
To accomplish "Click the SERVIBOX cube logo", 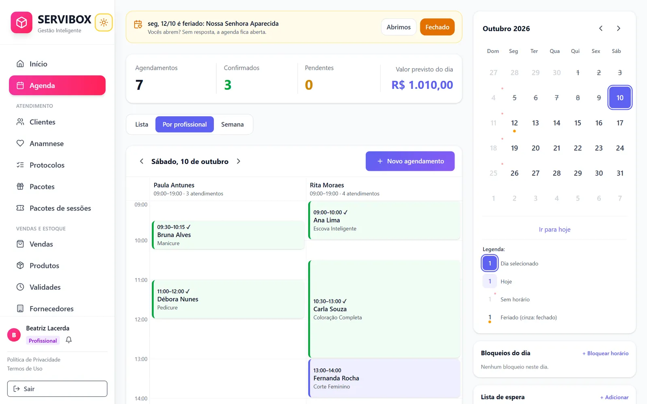I will [21, 22].
